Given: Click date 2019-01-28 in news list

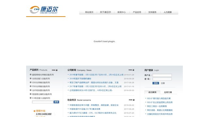Looking at the screenshot, I should (x=129, y=75).
